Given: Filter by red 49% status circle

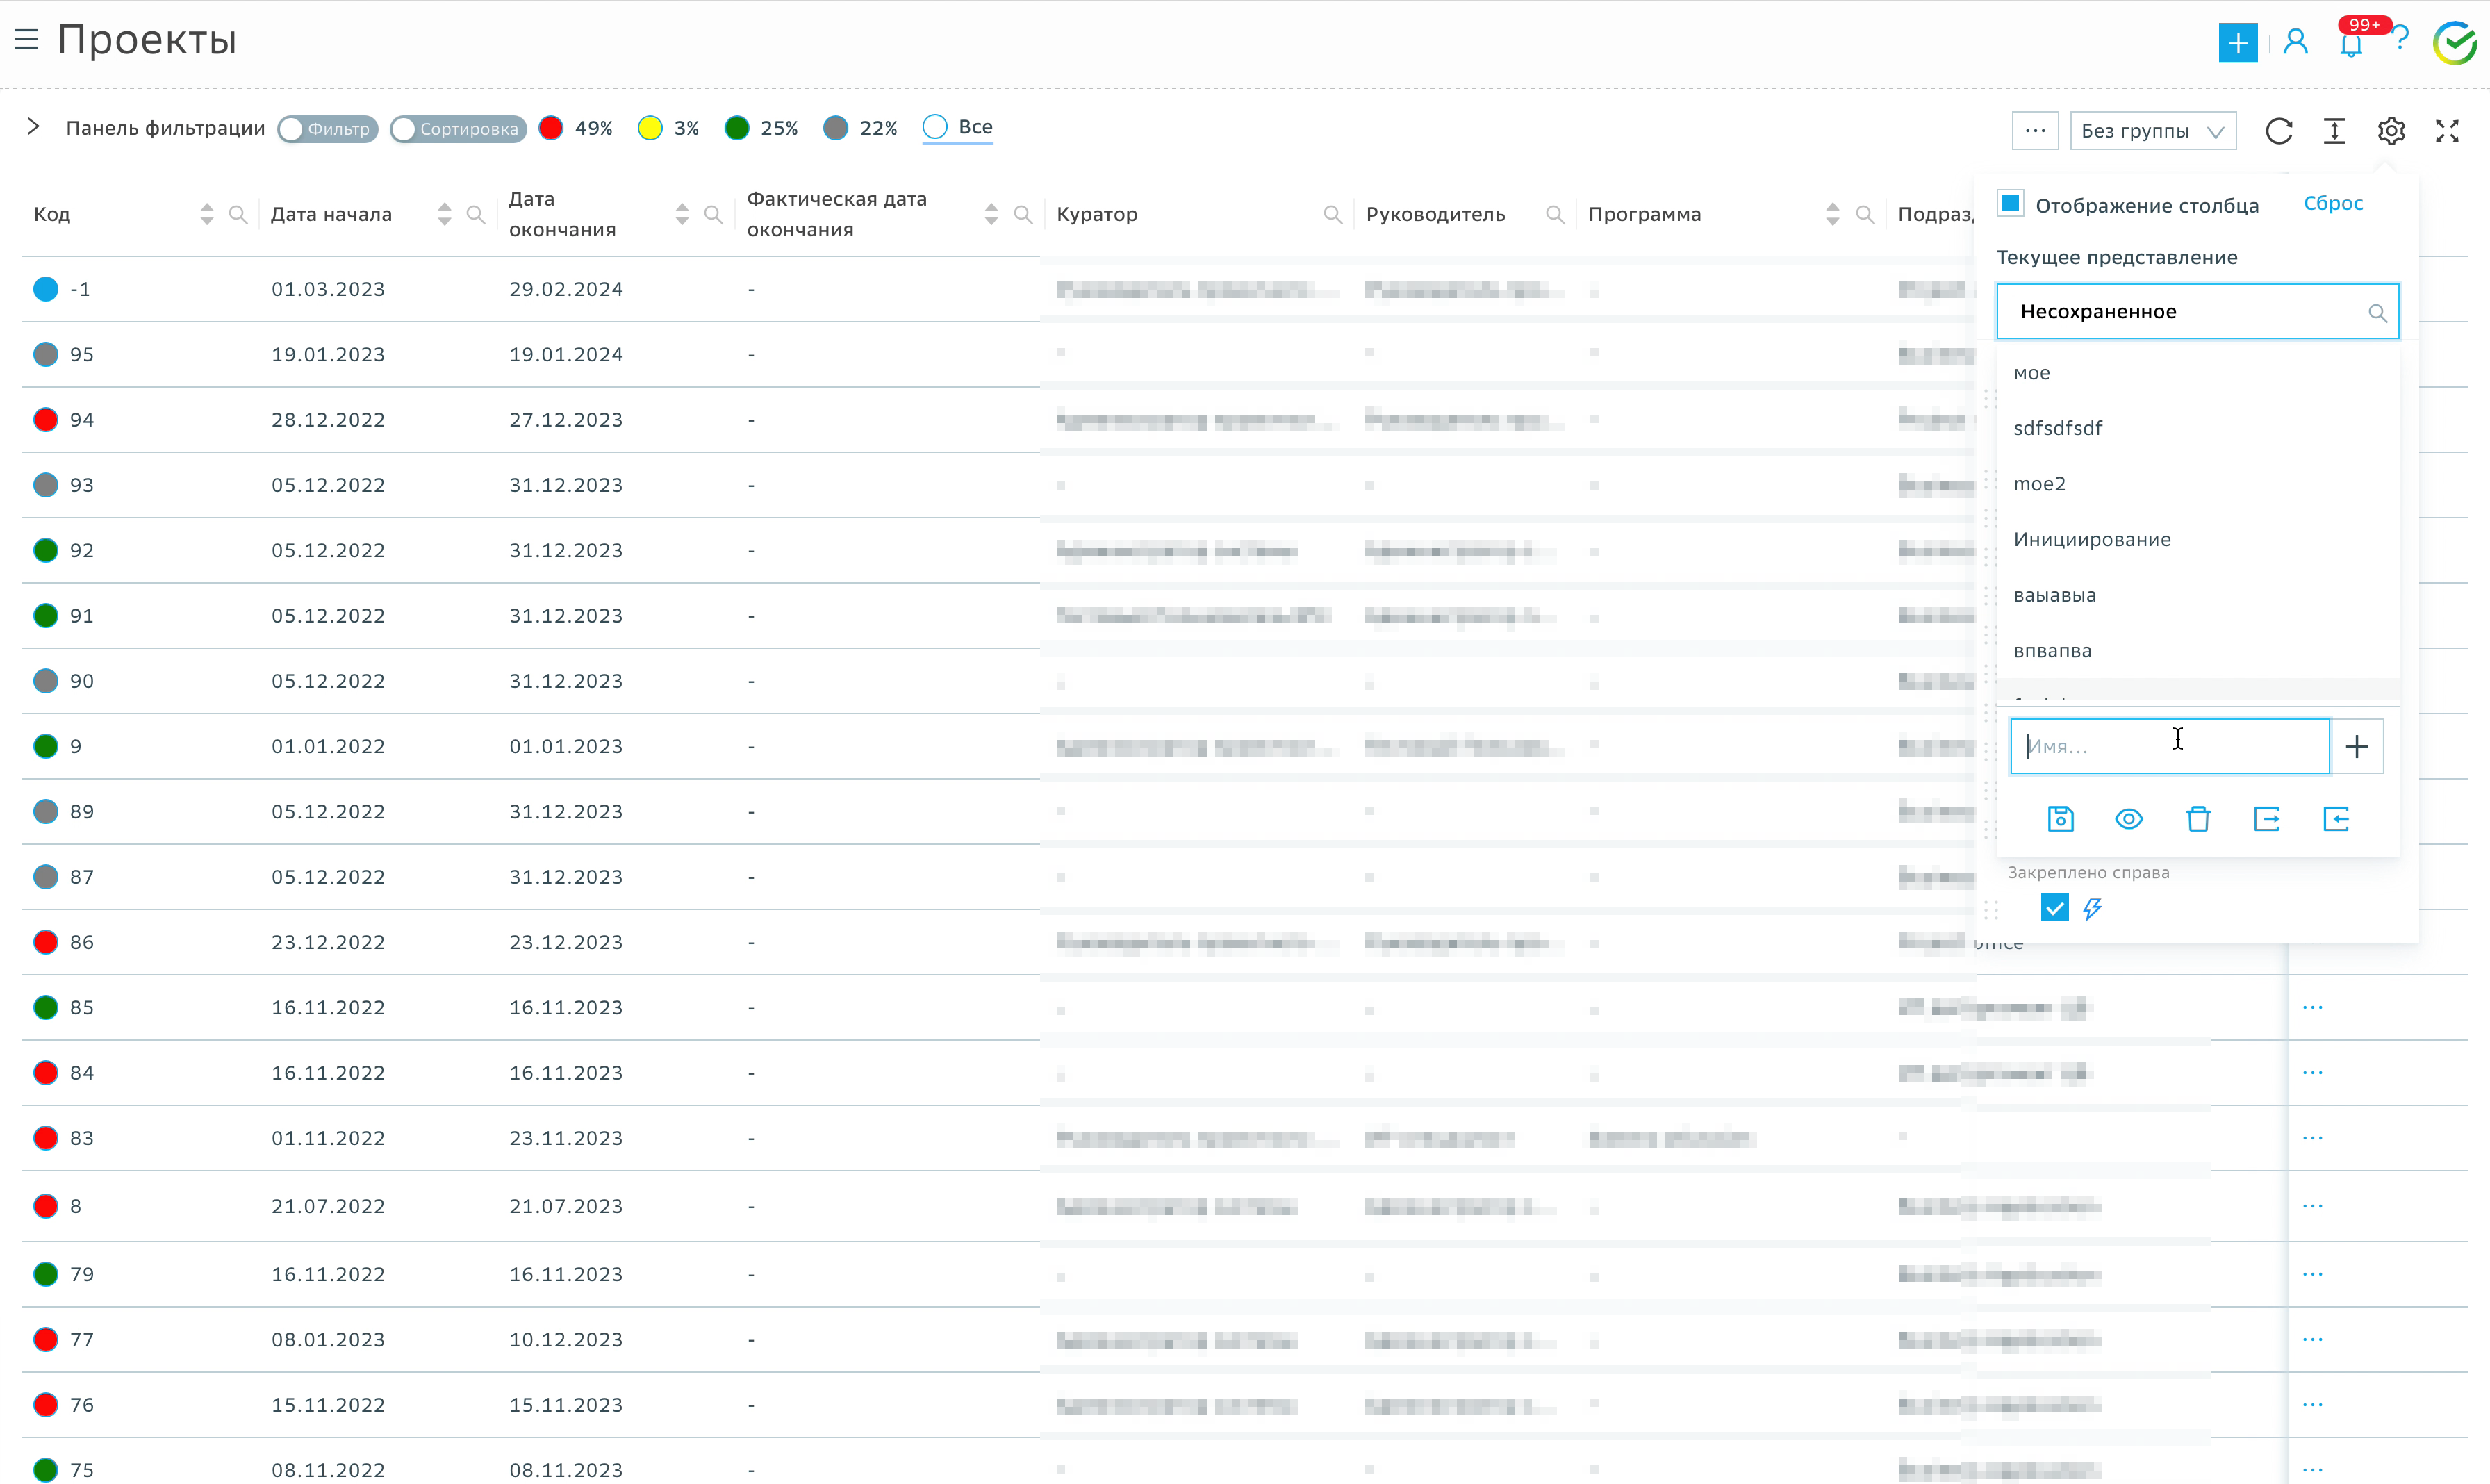Looking at the screenshot, I should 551,128.
